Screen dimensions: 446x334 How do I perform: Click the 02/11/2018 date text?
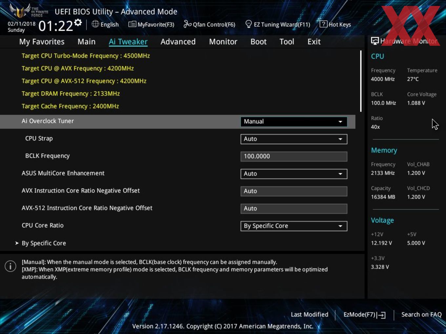coord(22,24)
